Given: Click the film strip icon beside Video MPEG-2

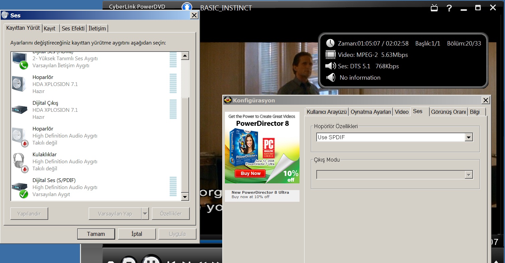Looking at the screenshot, I should pyautogui.click(x=331, y=55).
